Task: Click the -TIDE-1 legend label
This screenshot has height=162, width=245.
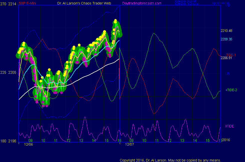Action: coord(230,55)
